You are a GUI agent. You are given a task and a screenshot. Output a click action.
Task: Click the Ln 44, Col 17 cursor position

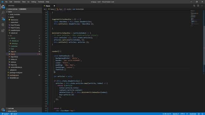[167, 114]
